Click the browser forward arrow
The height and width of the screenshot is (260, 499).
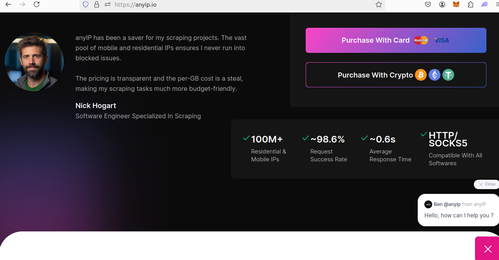click(x=22, y=5)
